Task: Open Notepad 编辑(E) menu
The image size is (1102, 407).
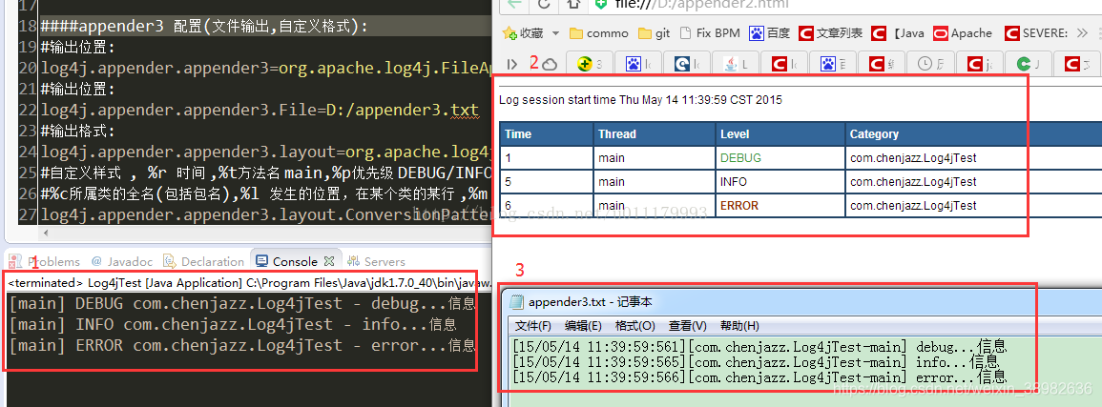Action: point(583,326)
